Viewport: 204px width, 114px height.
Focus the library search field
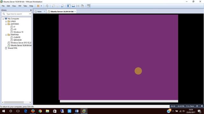tap(16, 14)
